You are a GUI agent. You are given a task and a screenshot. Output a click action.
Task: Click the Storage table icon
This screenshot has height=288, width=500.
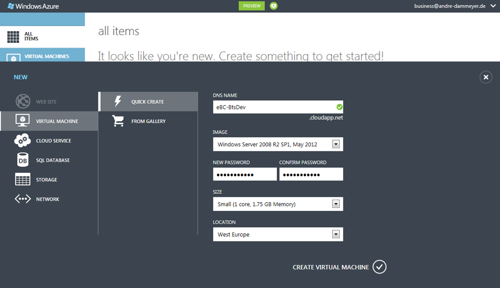tap(22, 179)
